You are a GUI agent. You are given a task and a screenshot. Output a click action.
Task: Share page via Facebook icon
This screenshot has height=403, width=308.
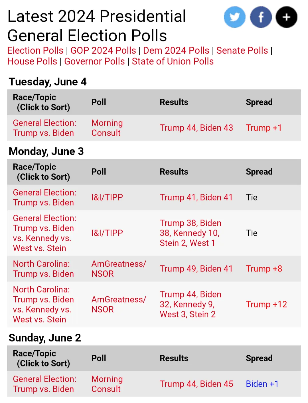click(x=261, y=17)
